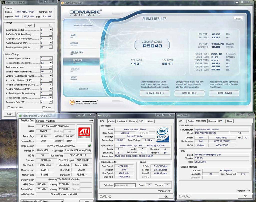Open Mainboard tab in left CPU-Z window

point(122,121)
